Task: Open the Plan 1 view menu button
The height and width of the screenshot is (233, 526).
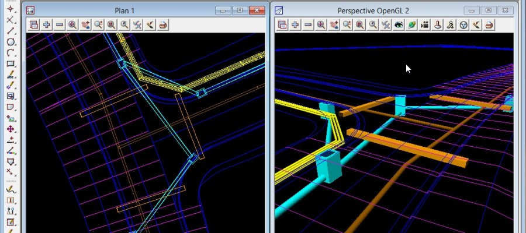Action: (x=34, y=24)
